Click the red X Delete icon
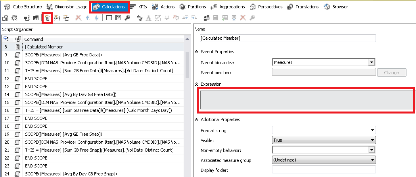 (78, 18)
